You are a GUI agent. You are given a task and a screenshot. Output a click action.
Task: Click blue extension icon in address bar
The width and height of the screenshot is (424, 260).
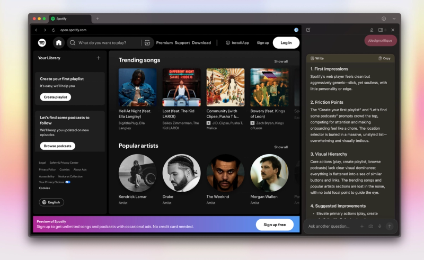click(296, 30)
